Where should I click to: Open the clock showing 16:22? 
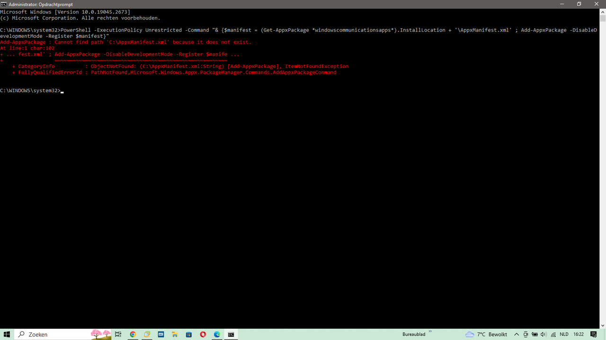pyautogui.click(x=579, y=334)
